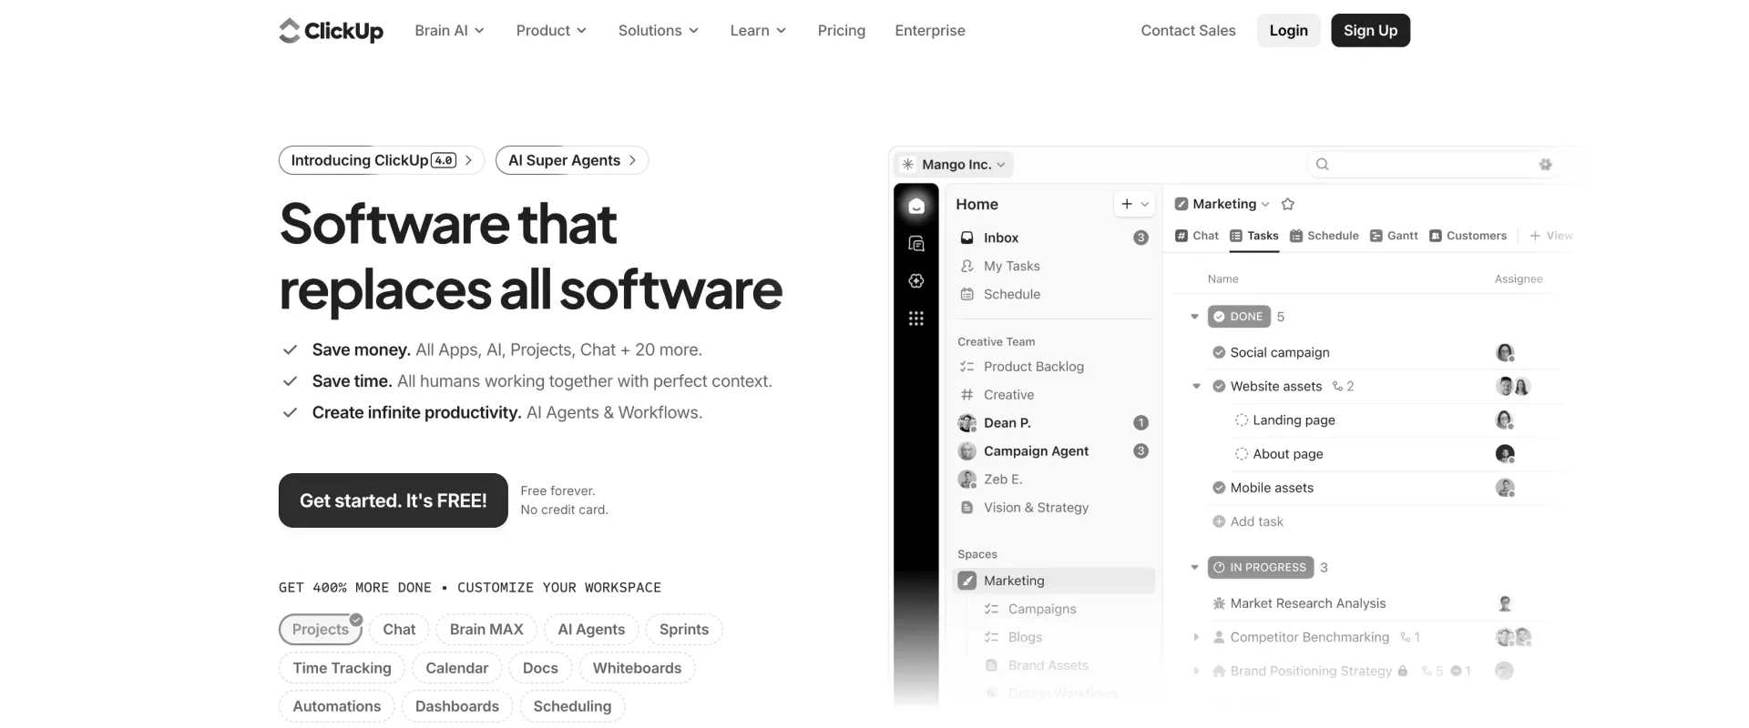Open the Solutions dropdown menu

(x=659, y=30)
